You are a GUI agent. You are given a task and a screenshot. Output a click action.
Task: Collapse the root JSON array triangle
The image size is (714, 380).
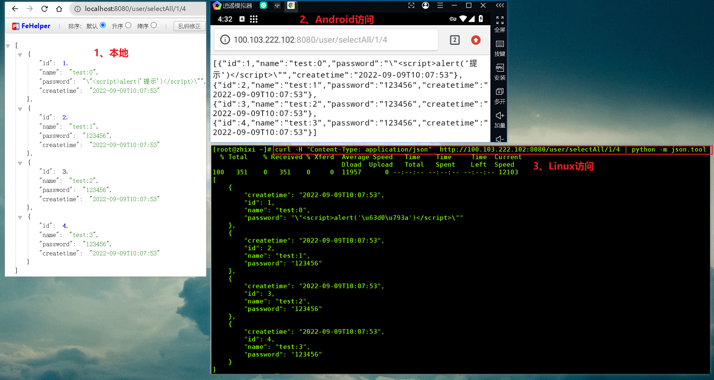[x=8, y=46]
